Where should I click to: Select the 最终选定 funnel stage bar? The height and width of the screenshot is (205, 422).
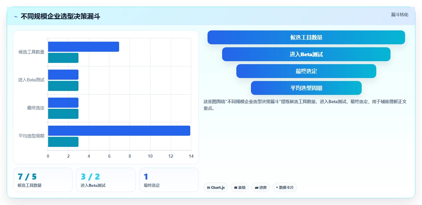[306, 71]
